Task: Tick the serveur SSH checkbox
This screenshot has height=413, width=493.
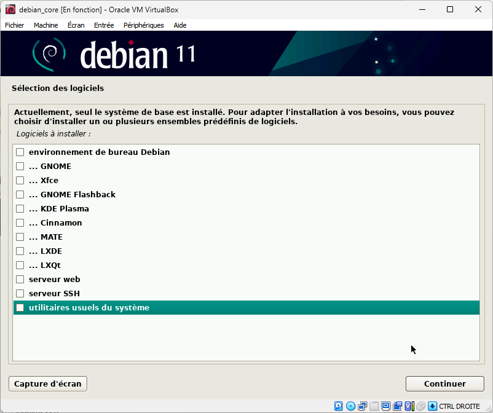Action: pyautogui.click(x=20, y=294)
